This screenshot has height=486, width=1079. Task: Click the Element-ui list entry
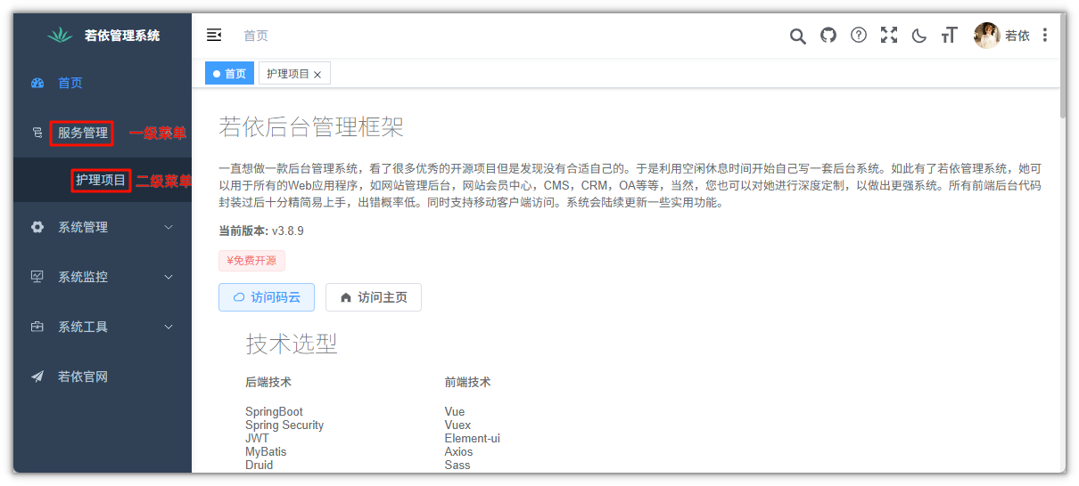point(473,439)
